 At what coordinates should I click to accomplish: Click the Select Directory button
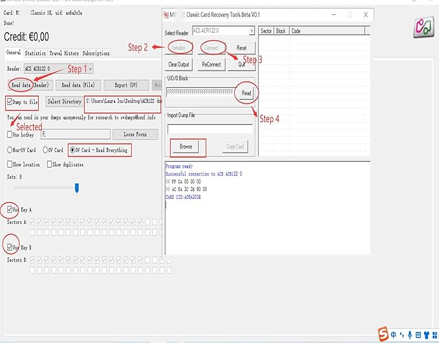coord(65,102)
